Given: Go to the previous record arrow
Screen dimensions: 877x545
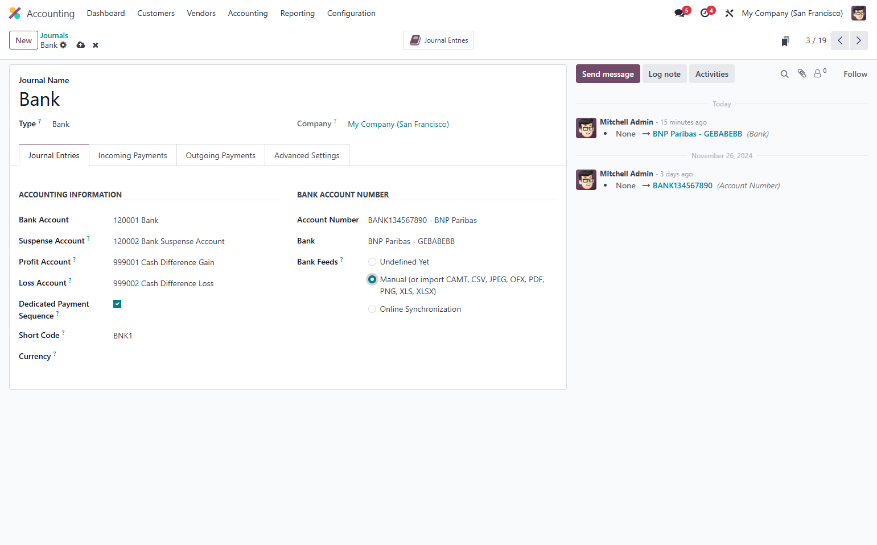Looking at the screenshot, I should point(840,40).
